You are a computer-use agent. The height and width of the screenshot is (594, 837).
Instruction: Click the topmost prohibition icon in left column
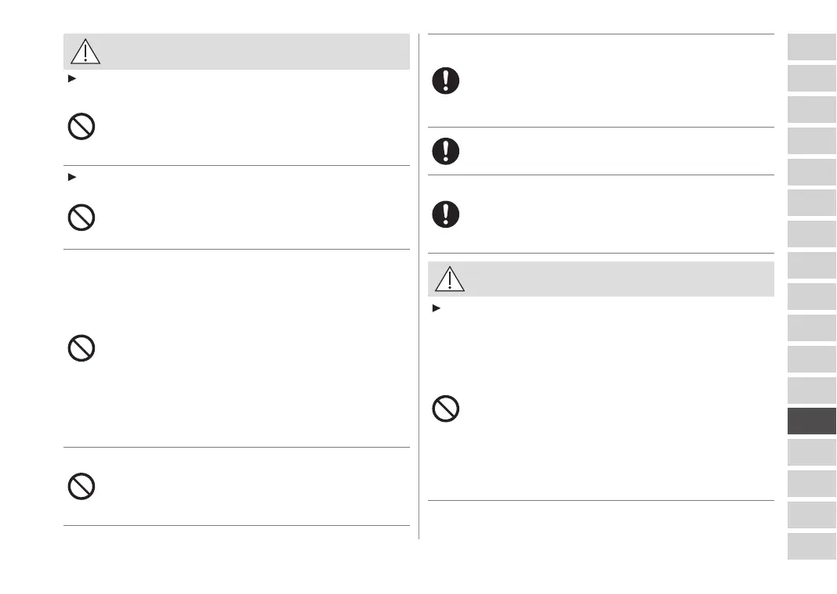[82, 127]
